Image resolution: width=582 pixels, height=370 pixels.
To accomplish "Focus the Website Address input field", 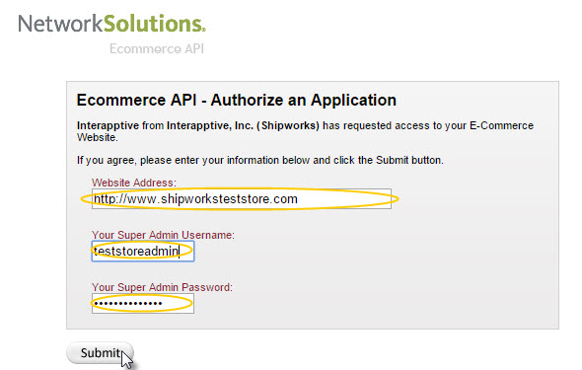I will [x=242, y=199].
